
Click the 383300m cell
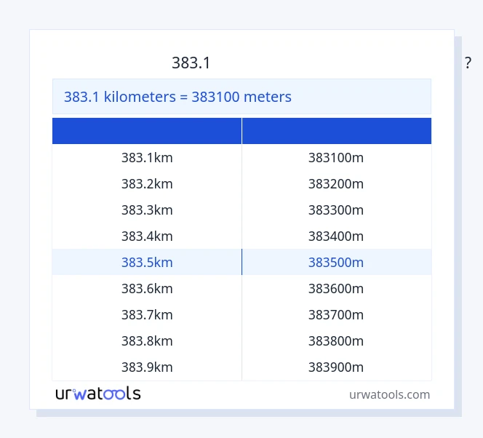[x=336, y=210]
